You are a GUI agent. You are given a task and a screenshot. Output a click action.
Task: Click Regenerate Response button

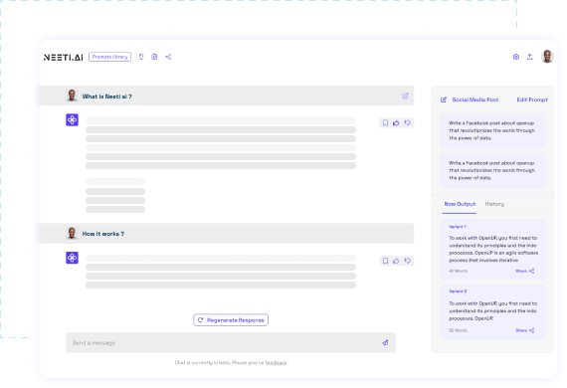pyautogui.click(x=231, y=320)
